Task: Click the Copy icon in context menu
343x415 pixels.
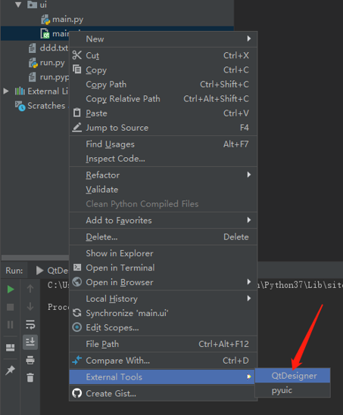Action: pos(77,70)
